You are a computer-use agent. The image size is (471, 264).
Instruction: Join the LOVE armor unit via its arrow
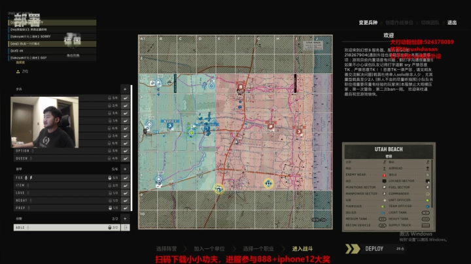pos(125,193)
